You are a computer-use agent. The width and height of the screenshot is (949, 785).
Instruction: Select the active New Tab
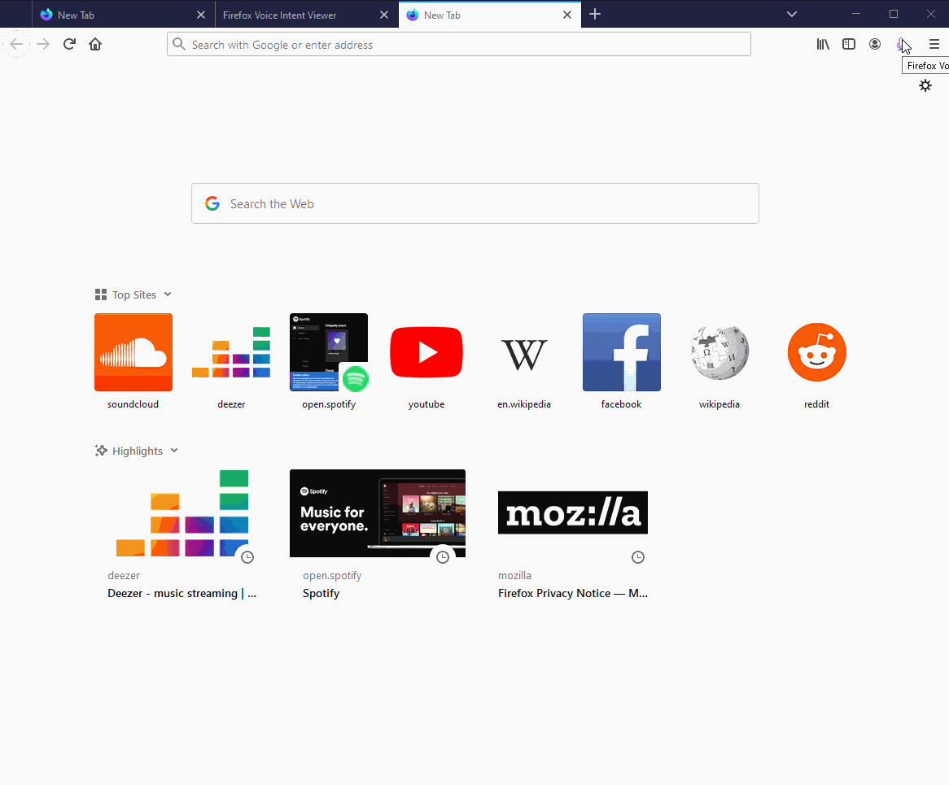click(x=490, y=15)
